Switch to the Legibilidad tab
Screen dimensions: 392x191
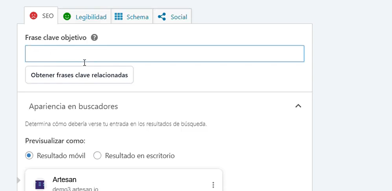[90, 17]
